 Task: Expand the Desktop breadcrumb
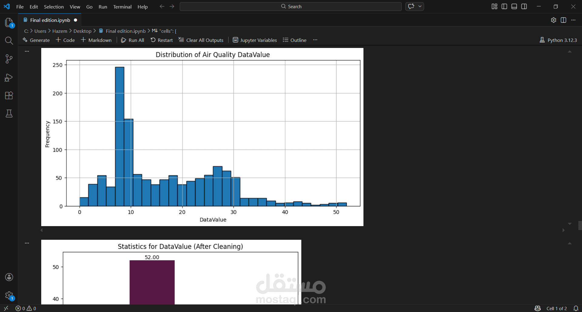(82, 31)
